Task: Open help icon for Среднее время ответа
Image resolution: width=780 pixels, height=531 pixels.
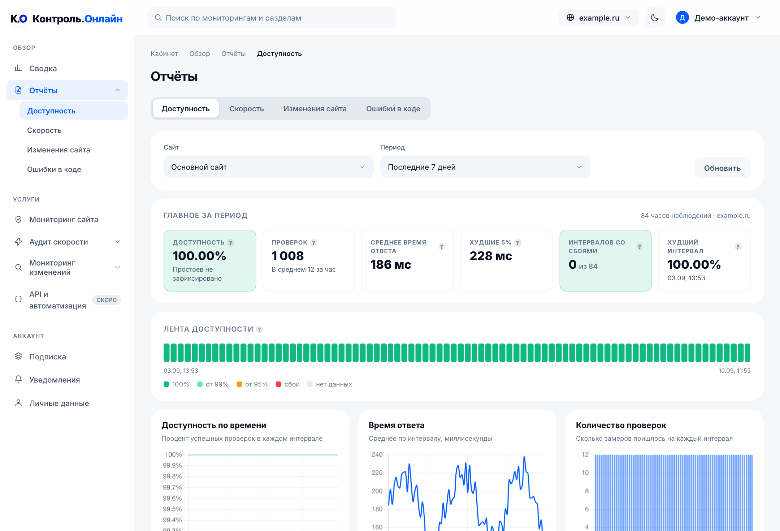Action: (x=442, y=247)
